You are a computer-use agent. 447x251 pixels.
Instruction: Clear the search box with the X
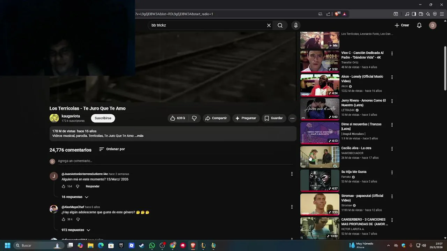(269, 25)
